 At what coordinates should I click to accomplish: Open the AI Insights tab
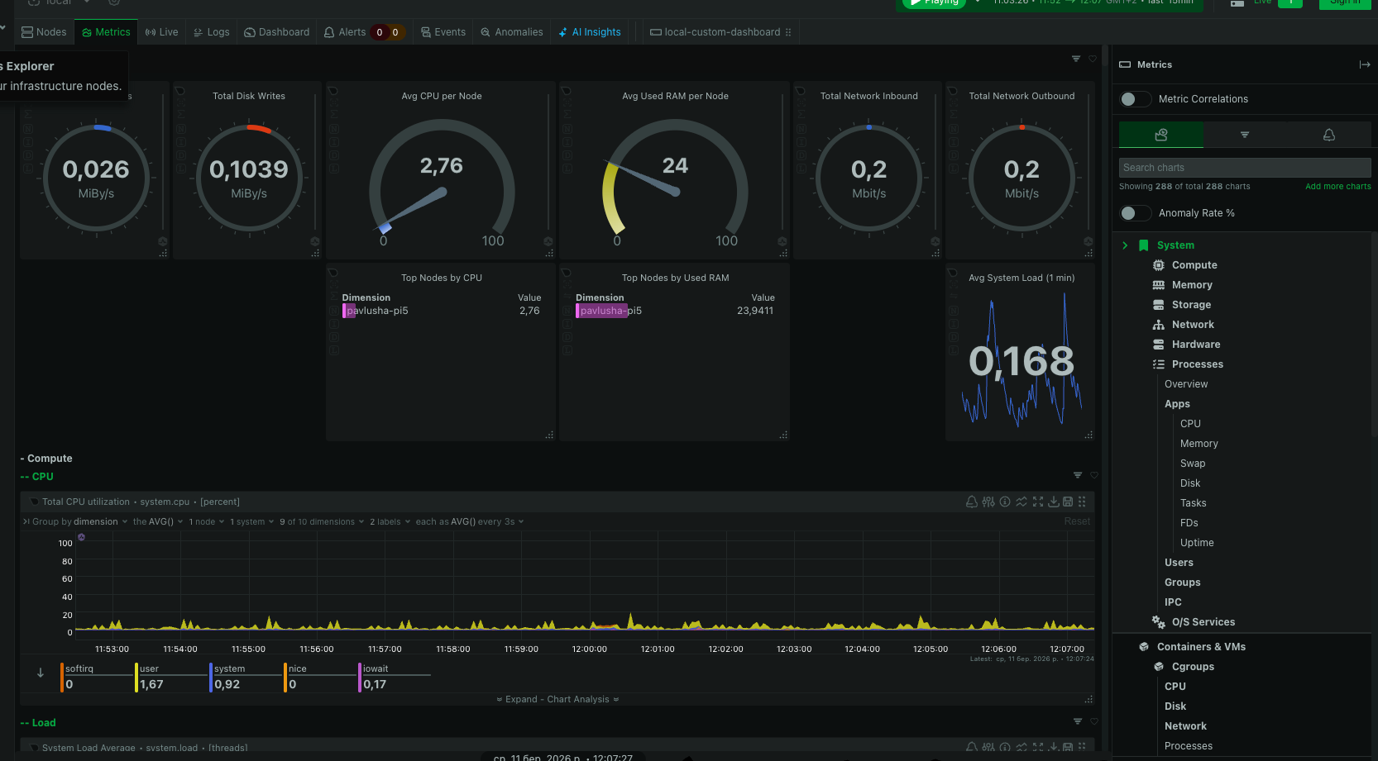[590, 31]
